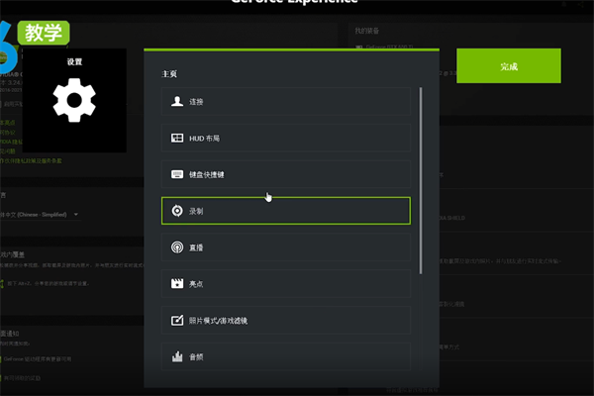The height and width of the screenshot is (396, 594).
Task: Click the 亮点 clapperboard highlights icon
Action: click(x=177, y=284)
